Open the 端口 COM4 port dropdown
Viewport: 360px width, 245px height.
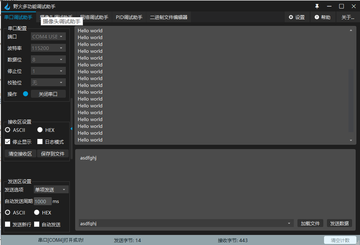(x=48, y=37)
